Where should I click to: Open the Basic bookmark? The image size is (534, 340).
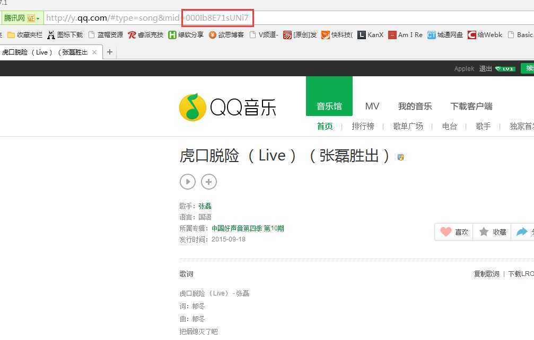(x=520, y=34)
